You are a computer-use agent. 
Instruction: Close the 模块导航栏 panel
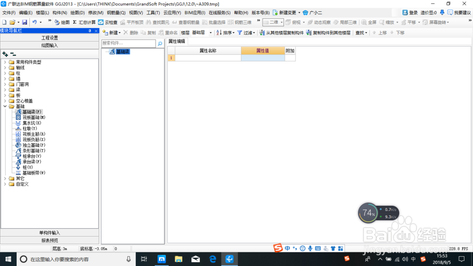tap(96, 31)
